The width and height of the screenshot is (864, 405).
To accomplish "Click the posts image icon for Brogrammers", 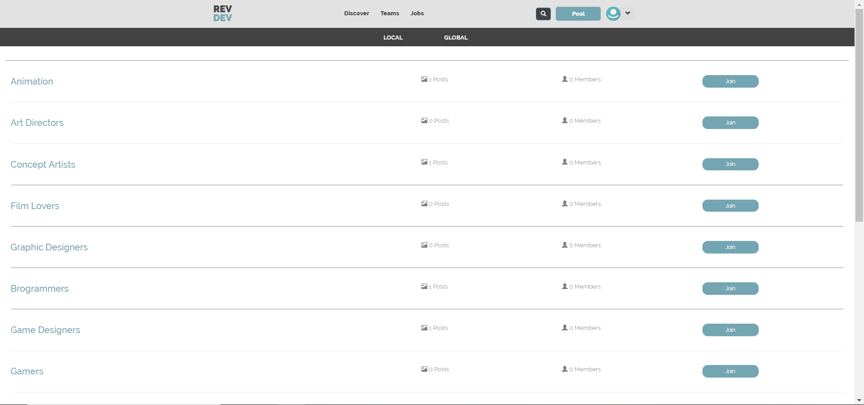I will (x=424, y=286).
